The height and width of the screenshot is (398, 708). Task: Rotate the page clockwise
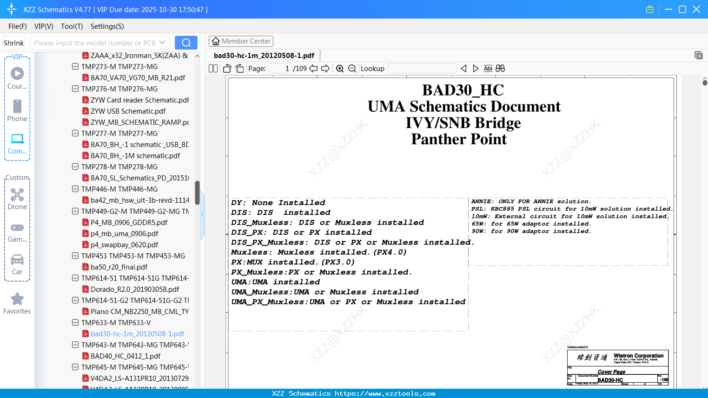point(239,69)
